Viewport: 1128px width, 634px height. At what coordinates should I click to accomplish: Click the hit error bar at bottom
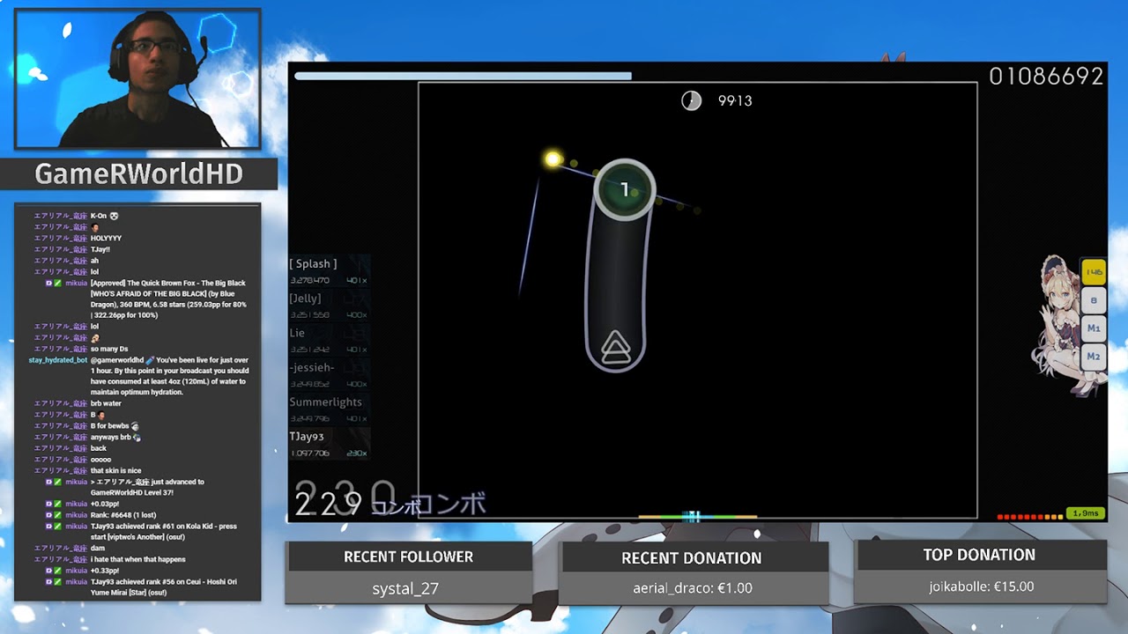point(697,517)
